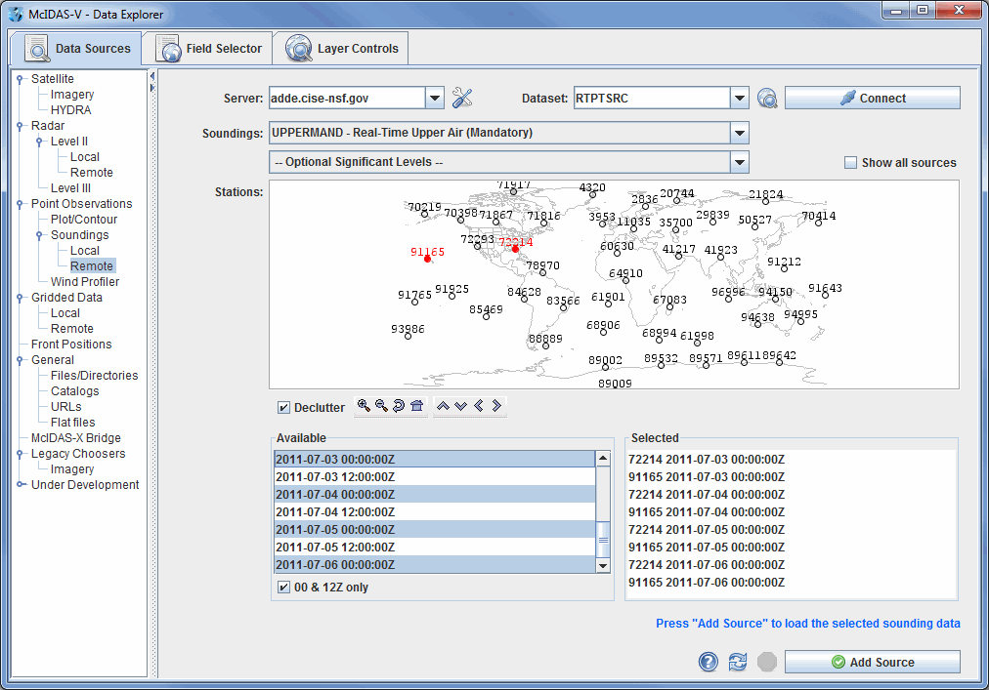Toggle the Declutter checkbox
Screen dimensions: 989x690
[x=283, y=408]
